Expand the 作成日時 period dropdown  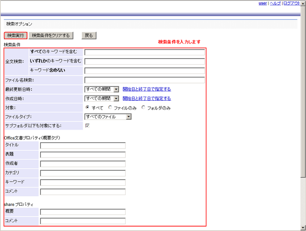click(102, 99)
